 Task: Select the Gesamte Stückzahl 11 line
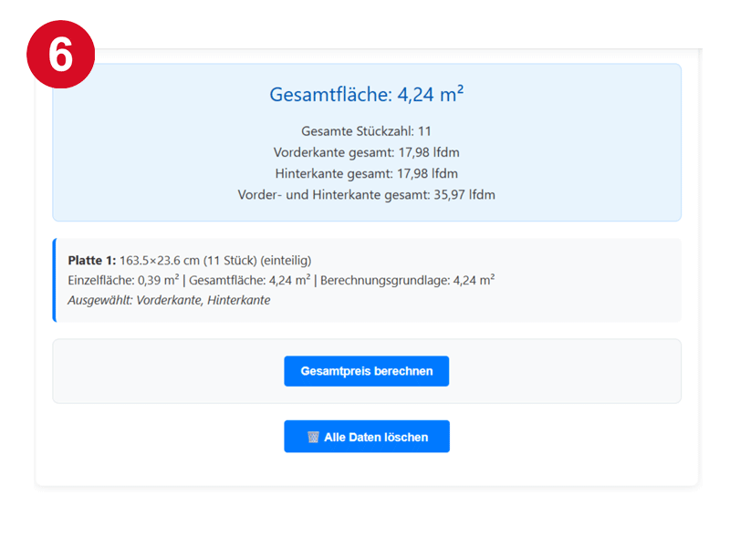point(366,131)
